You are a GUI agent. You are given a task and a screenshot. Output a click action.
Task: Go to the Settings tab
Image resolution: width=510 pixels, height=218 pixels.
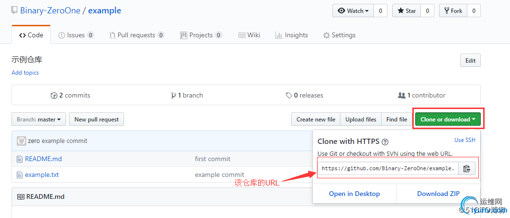pyautogui.click(x=339, y=35)
